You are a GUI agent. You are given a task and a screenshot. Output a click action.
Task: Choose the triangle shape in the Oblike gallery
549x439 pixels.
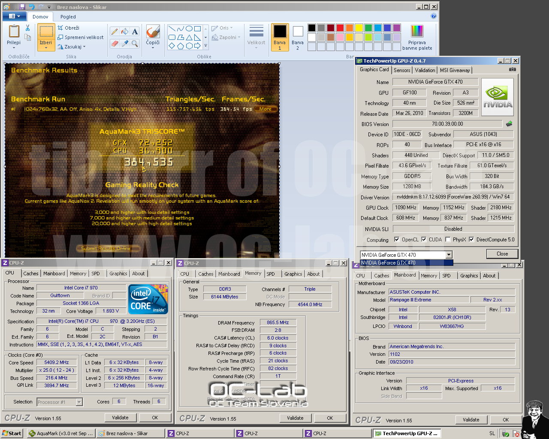[189, 37]
